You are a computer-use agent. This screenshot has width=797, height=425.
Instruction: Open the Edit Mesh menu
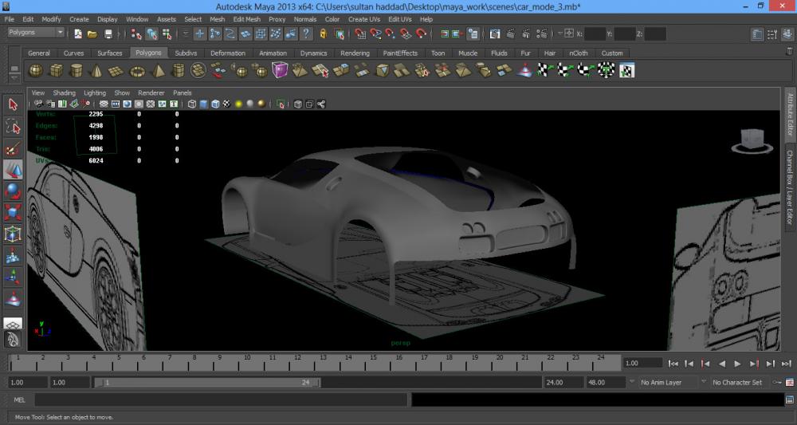click(246, 19)
